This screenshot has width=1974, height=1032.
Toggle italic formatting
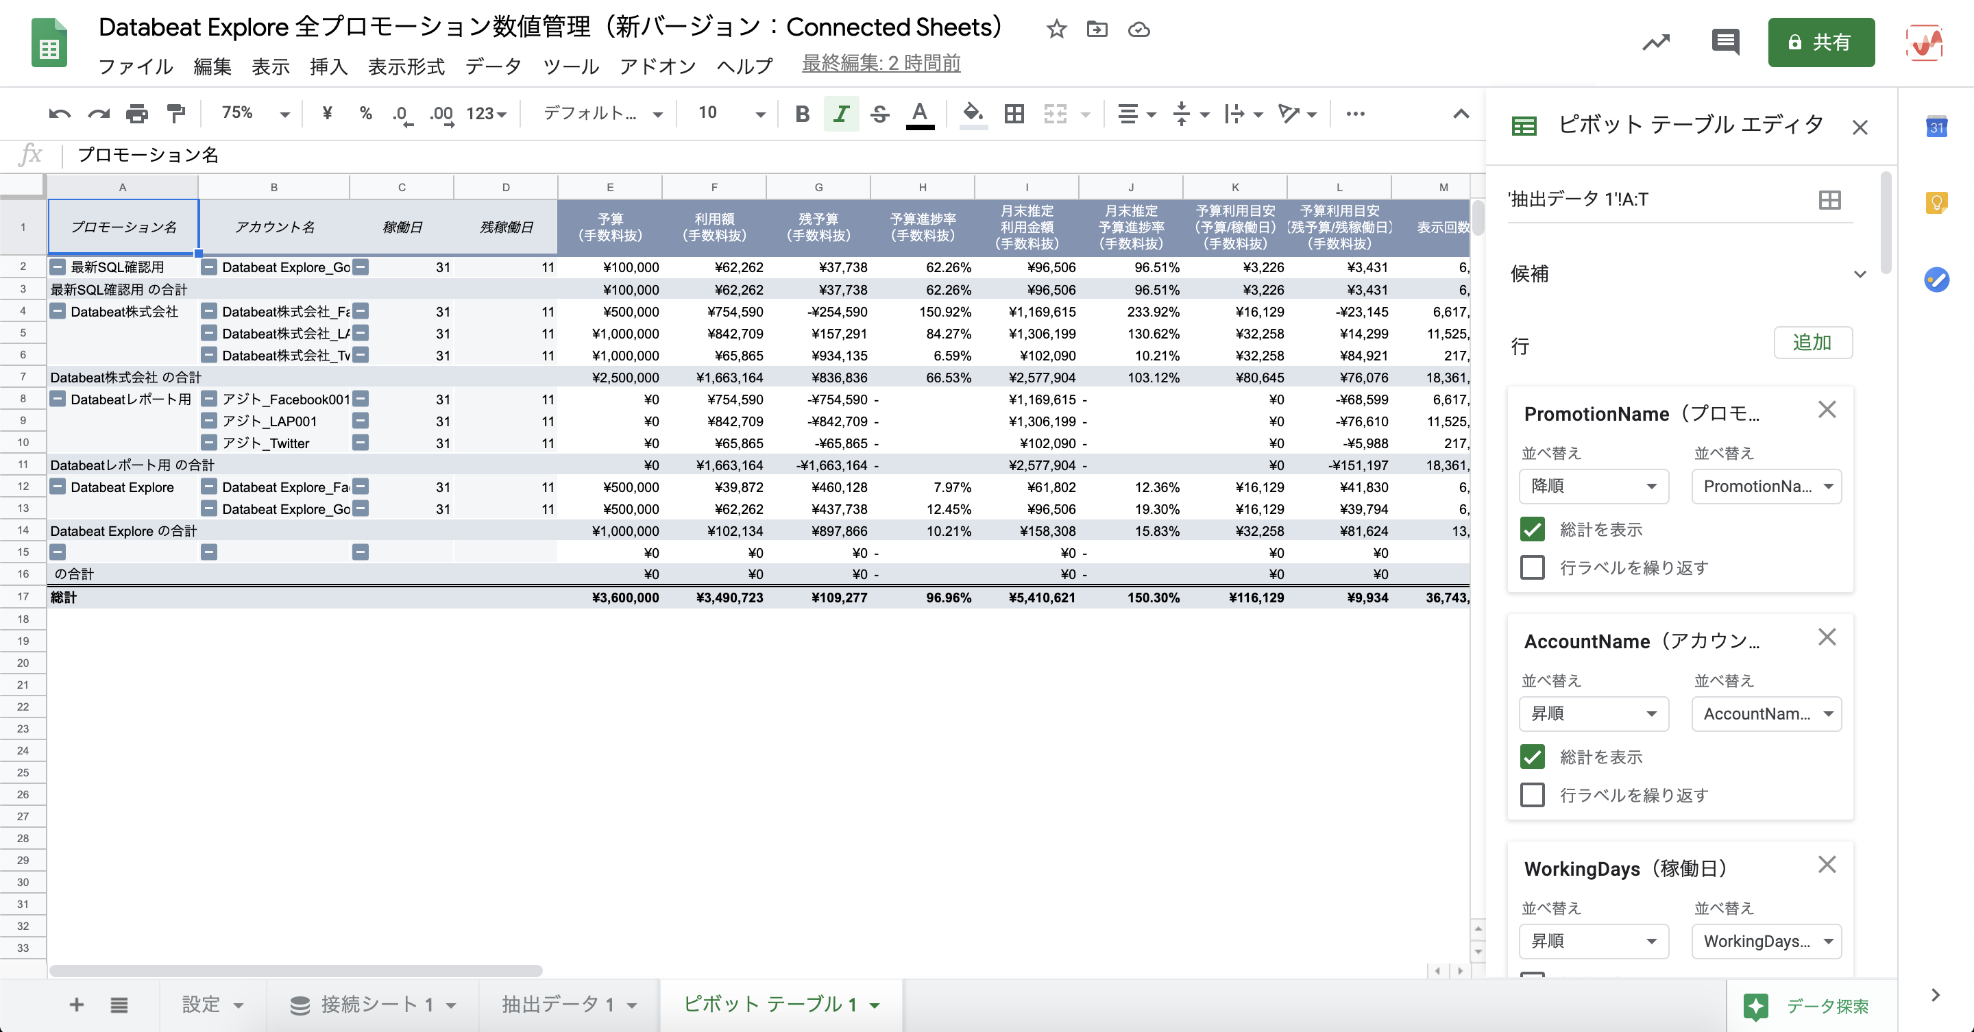(840, 114)
